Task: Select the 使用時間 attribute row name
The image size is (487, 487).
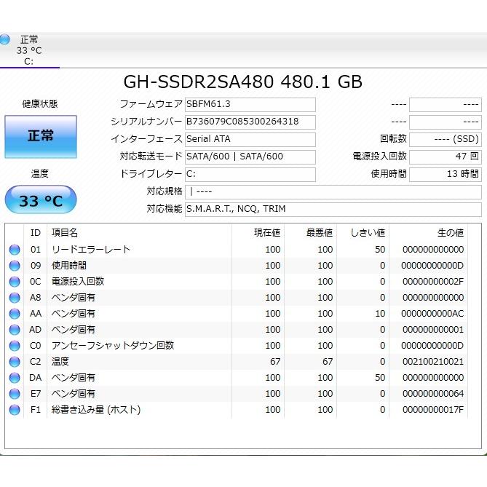Action: point(69,266)
